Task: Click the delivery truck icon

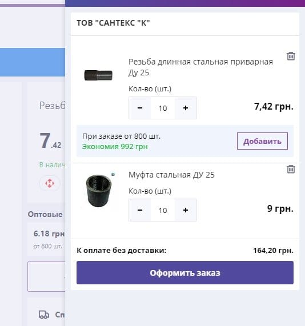Action: 44,315
